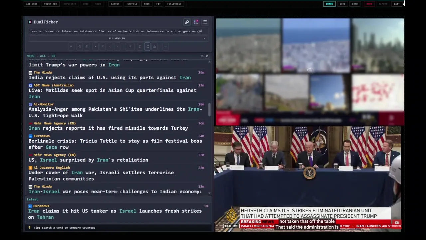
Task: Click the UNDO button
Action: point(86,4)
